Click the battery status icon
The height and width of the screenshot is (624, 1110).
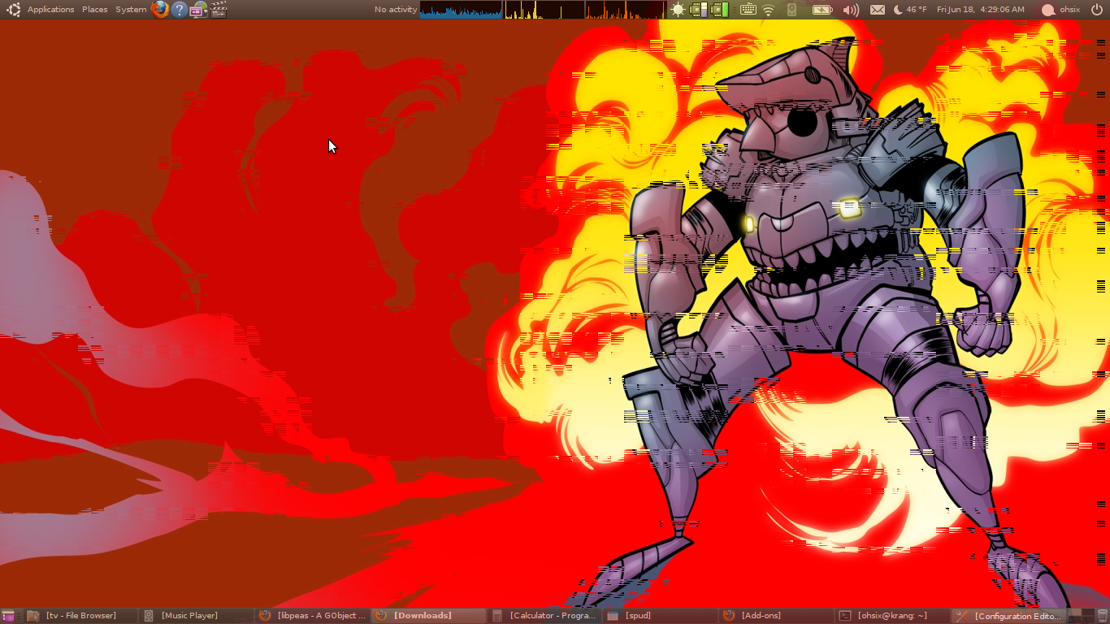point(822,10)
